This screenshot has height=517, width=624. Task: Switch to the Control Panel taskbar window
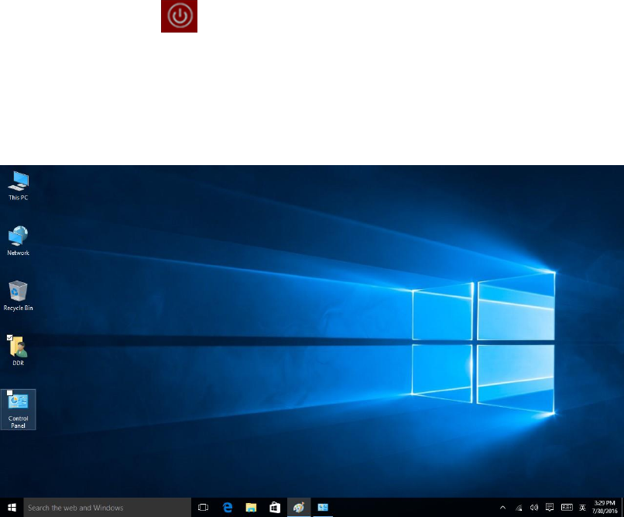pyautogui.click(x=323, y=508)
